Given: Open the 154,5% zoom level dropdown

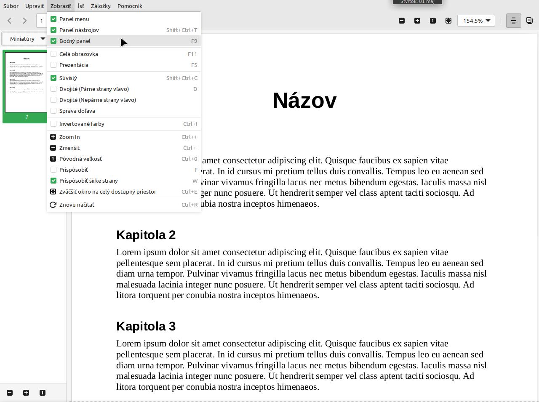Looking at the screenshot, I should pyautogui.click(x=476, y=21).
